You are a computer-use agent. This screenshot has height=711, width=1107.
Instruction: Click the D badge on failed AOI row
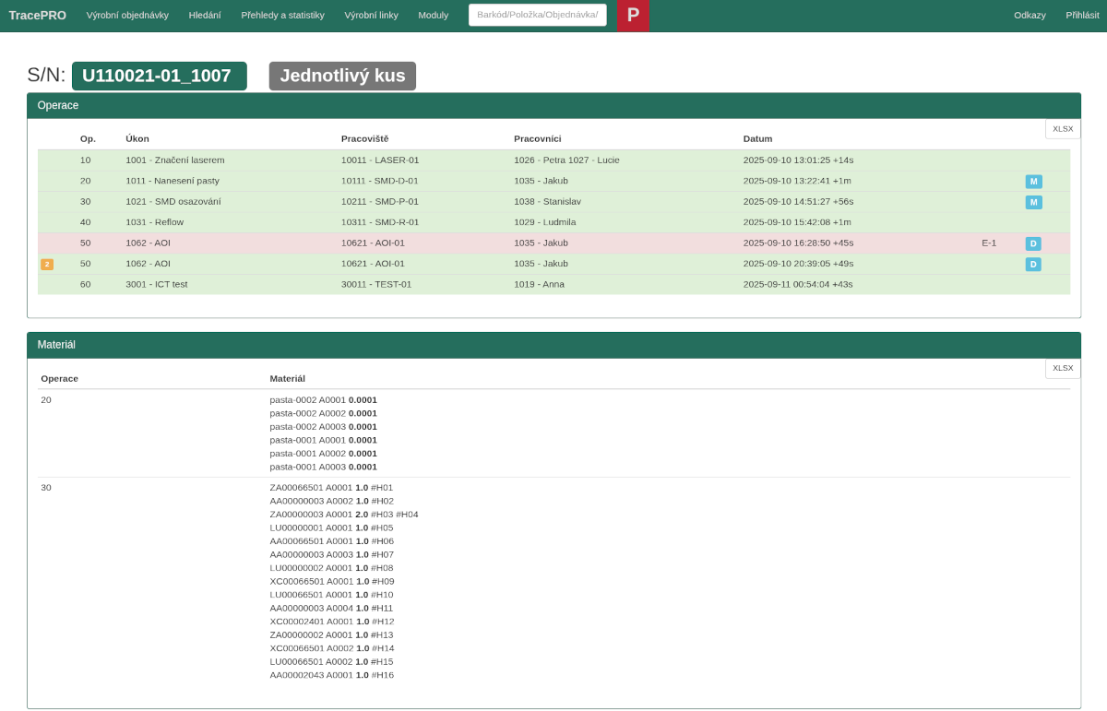[x=1033, y=243]
